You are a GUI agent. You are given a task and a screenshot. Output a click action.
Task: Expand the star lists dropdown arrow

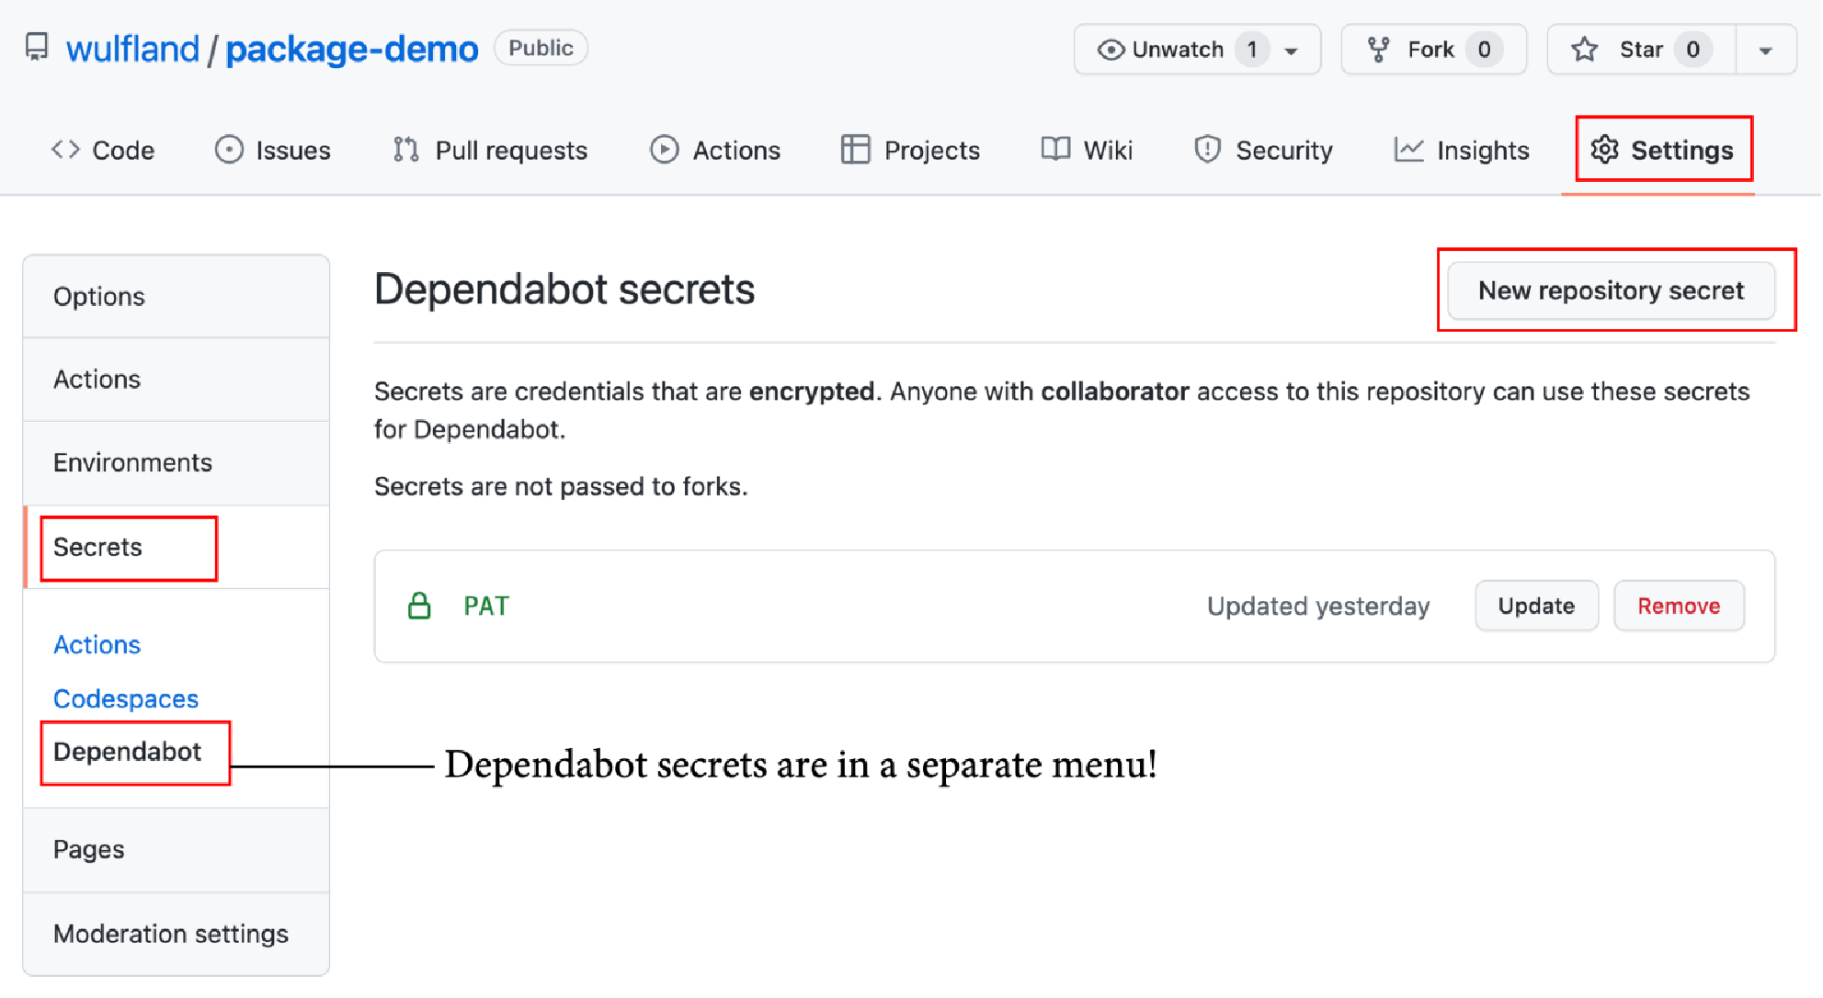coord(1765,51)
